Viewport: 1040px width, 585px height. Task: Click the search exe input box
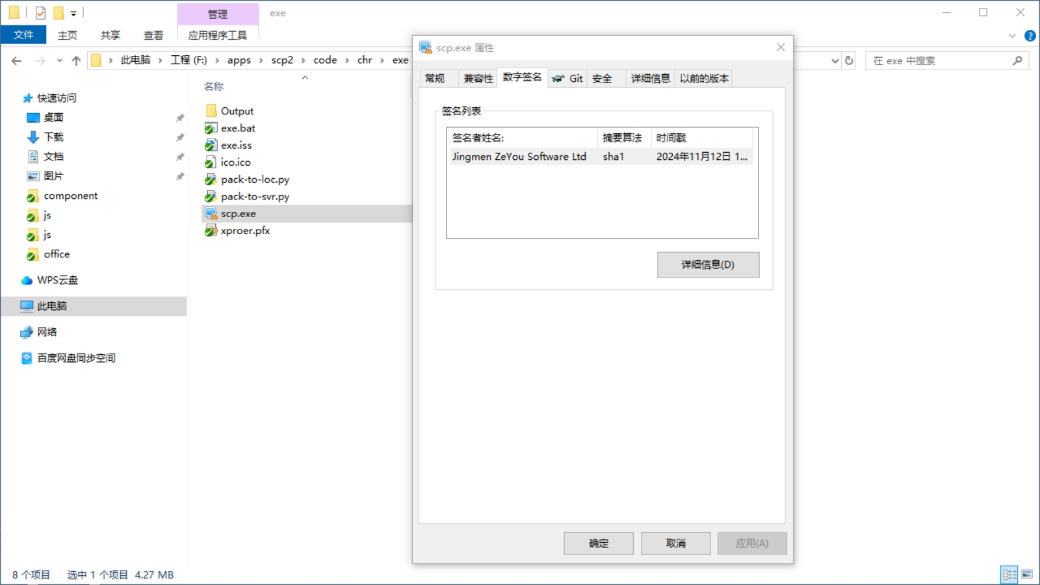tap(939, 60)
